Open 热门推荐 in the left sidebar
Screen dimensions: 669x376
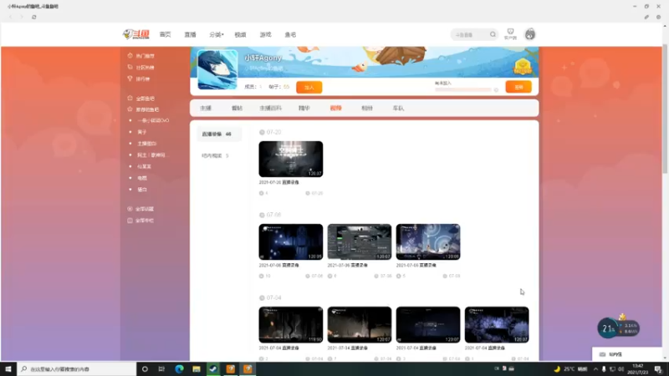141,56
